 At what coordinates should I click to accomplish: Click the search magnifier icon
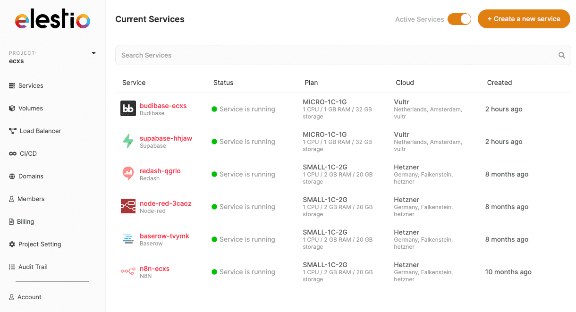pyautogui.click(x=562, y=55)
